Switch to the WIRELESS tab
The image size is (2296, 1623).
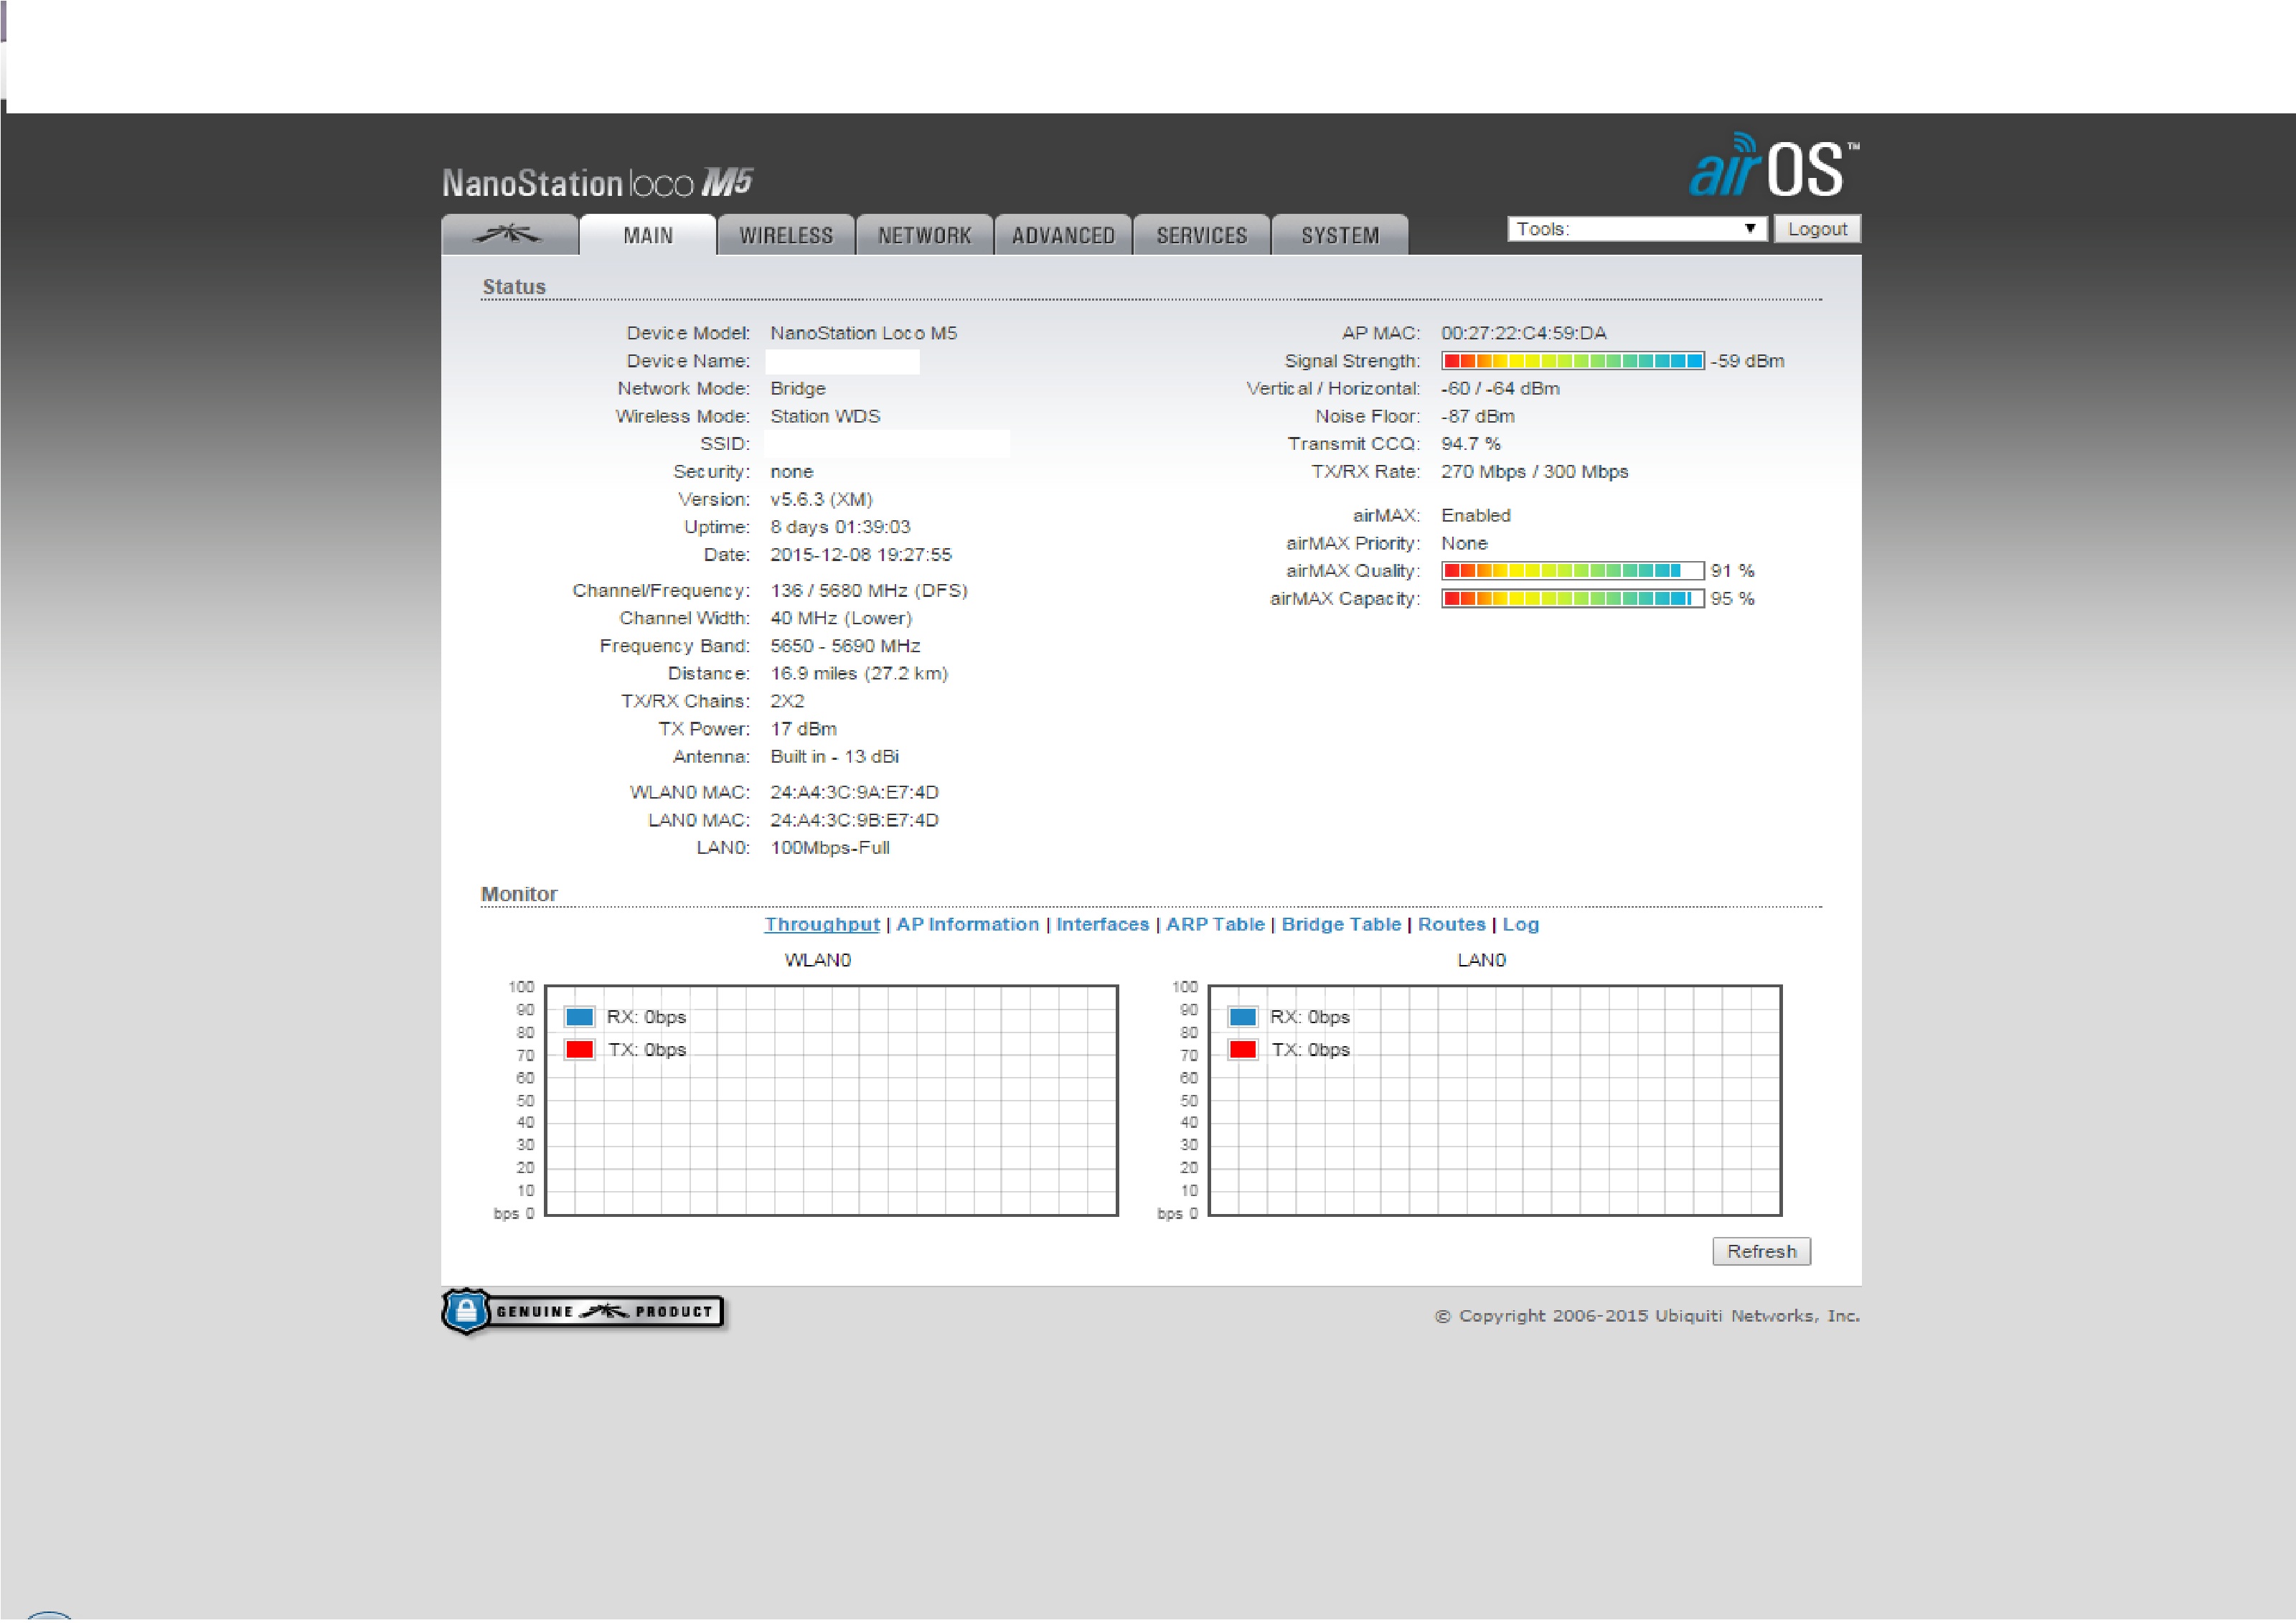click(786, 236)
